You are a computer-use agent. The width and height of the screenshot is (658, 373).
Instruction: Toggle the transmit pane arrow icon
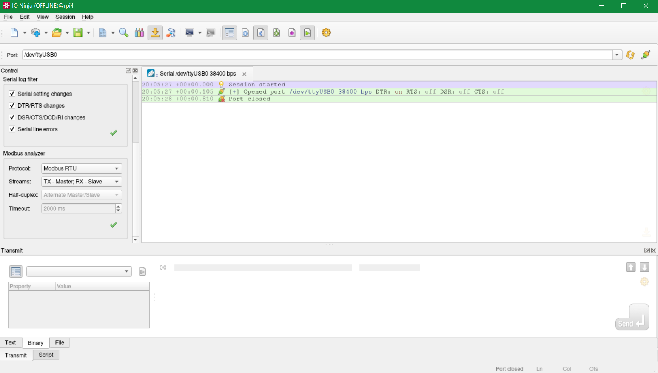pos(261,33)
